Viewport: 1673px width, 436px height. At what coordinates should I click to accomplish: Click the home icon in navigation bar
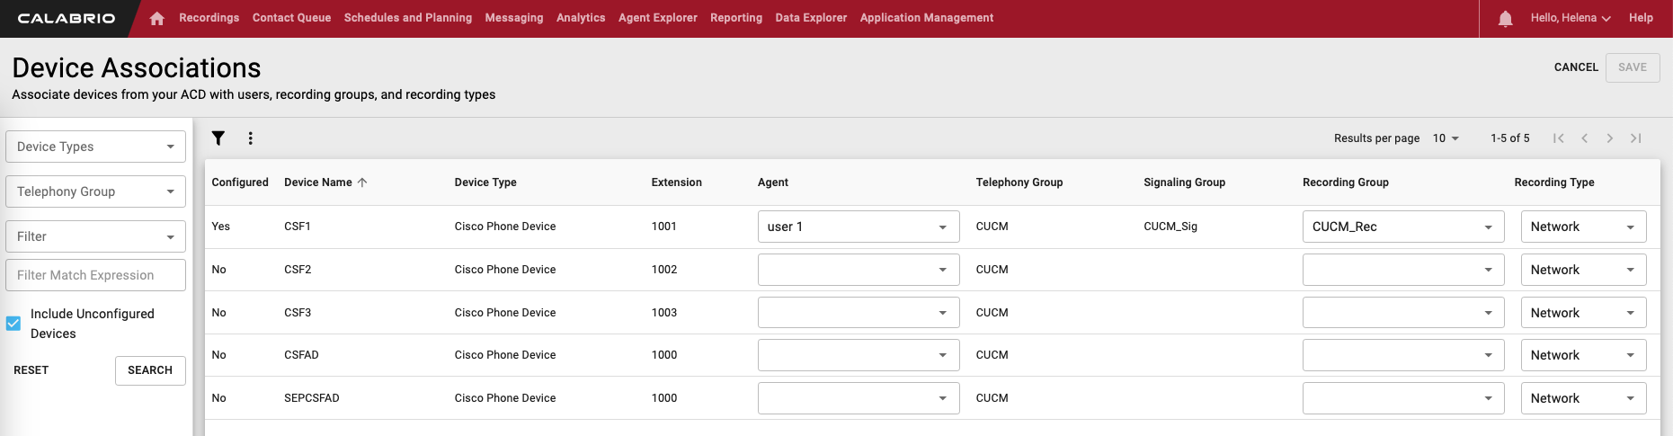[157, 18]
